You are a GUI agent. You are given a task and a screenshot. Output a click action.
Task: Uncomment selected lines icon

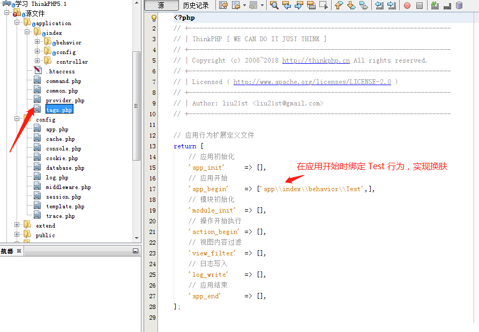447,5
